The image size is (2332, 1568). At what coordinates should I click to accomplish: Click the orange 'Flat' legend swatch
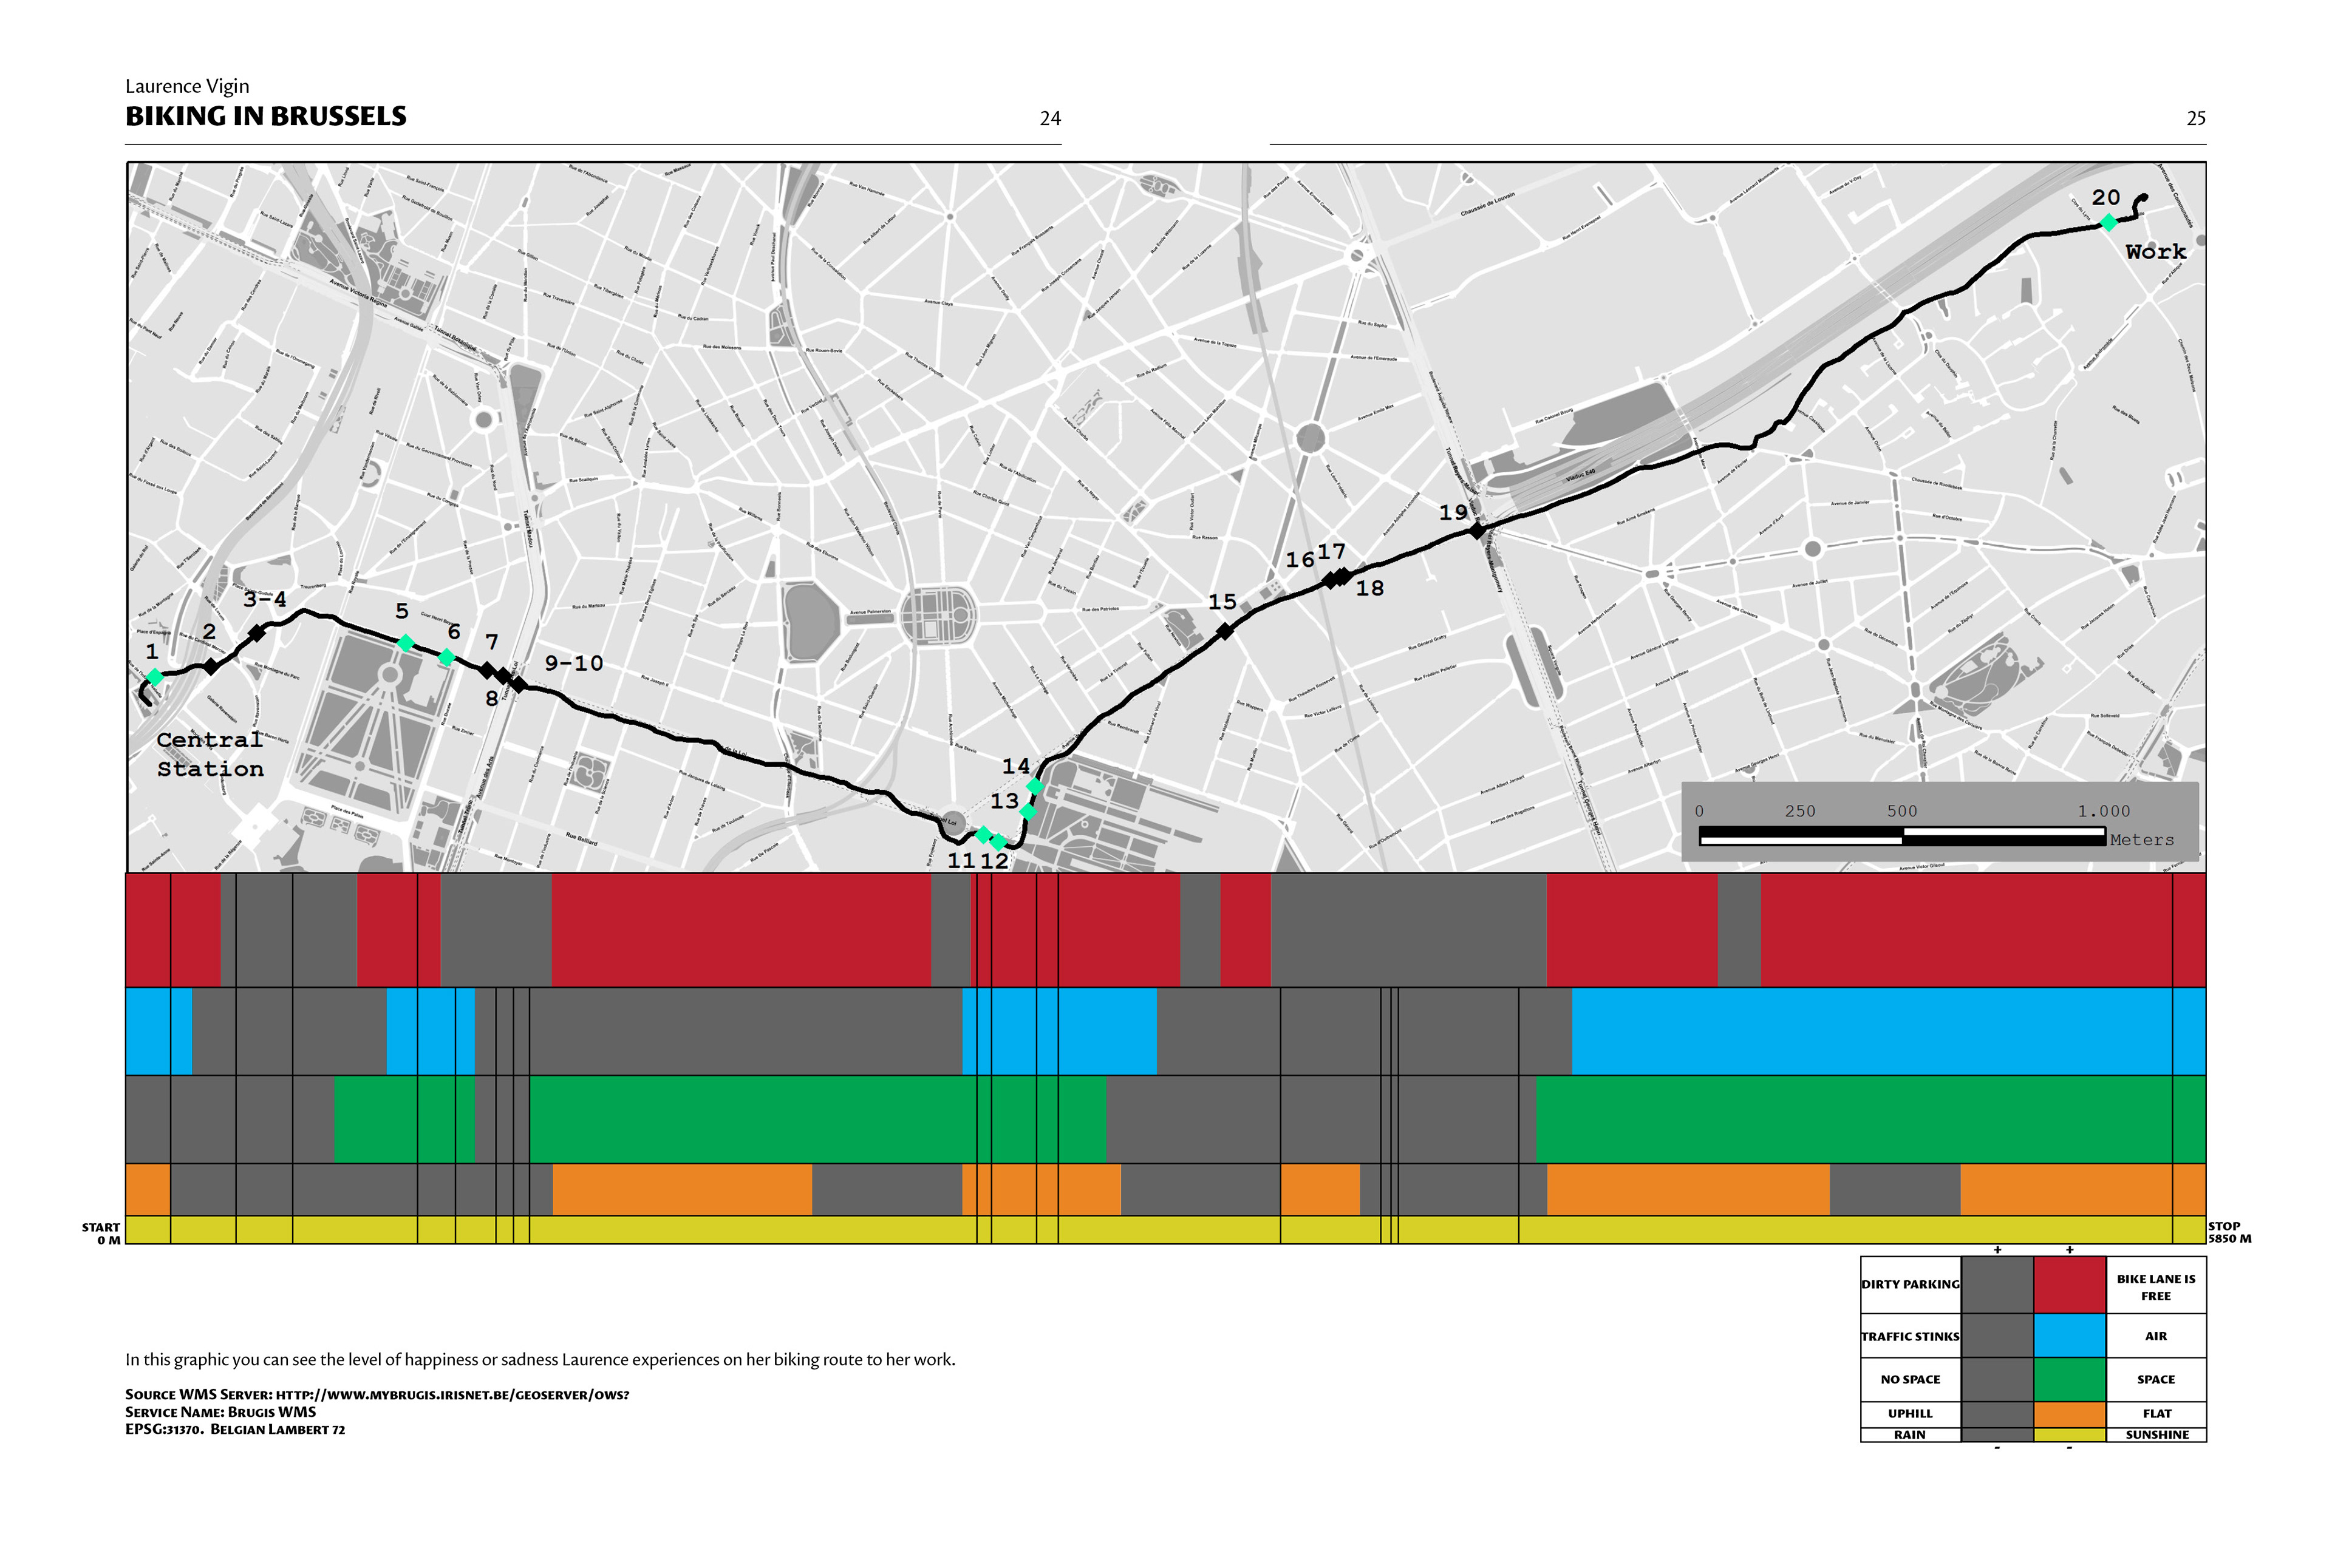click(2069, 1413)
